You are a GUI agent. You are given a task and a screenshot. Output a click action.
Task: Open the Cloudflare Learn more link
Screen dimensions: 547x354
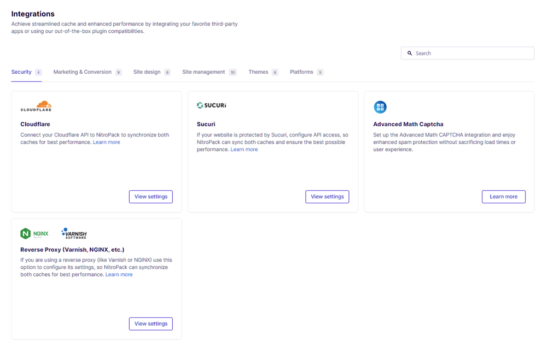click(106, 142)
